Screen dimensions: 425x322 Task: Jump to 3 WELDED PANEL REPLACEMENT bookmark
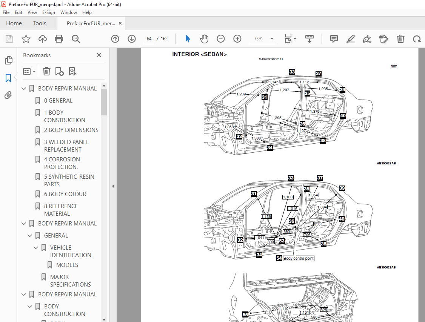tap(66, 146)
